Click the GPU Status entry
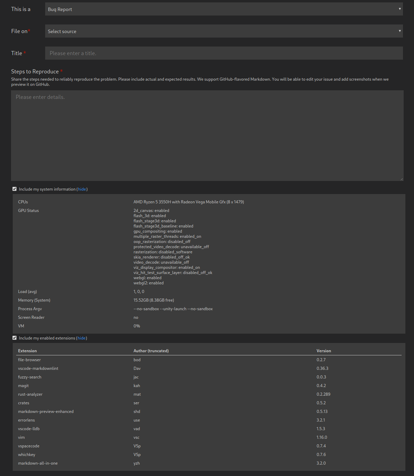The image size is (414, 476). (x=28, y=210)
